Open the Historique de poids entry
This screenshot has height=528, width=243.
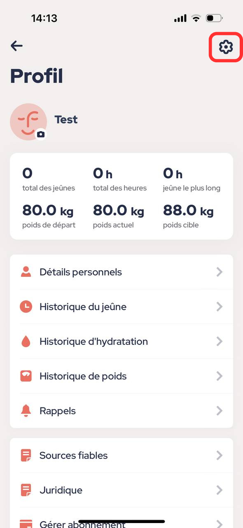(x=121, y=376)
